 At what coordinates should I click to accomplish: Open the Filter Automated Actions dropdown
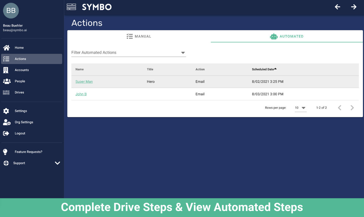click(129, 53)
